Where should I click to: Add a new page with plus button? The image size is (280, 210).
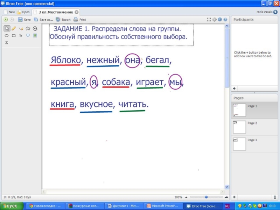pyautogui.click(x=234, y=197)
